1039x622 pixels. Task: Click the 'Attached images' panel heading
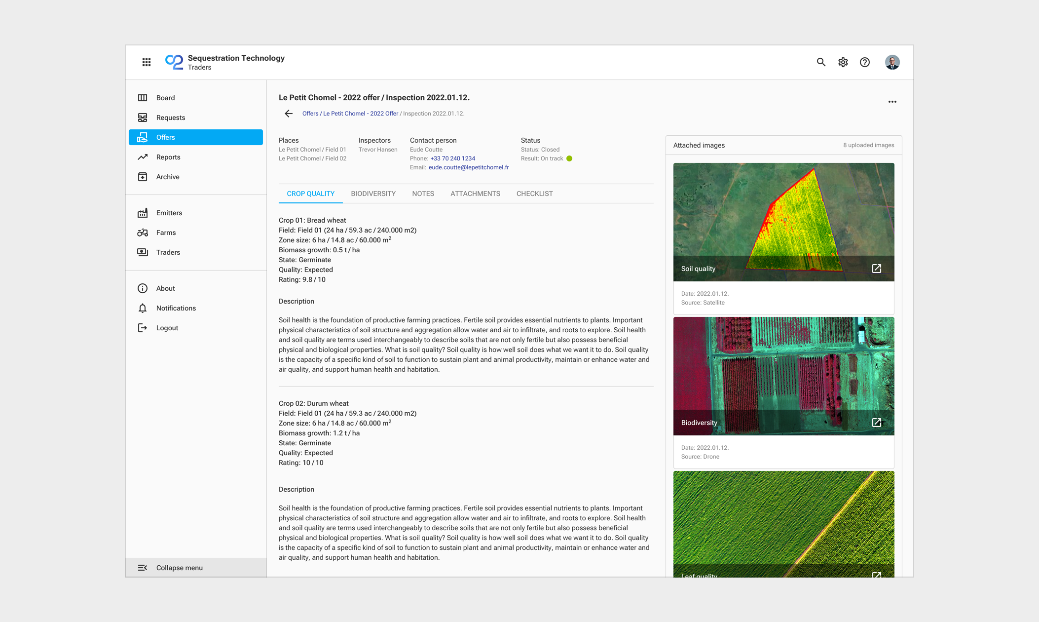pos(699,145)
